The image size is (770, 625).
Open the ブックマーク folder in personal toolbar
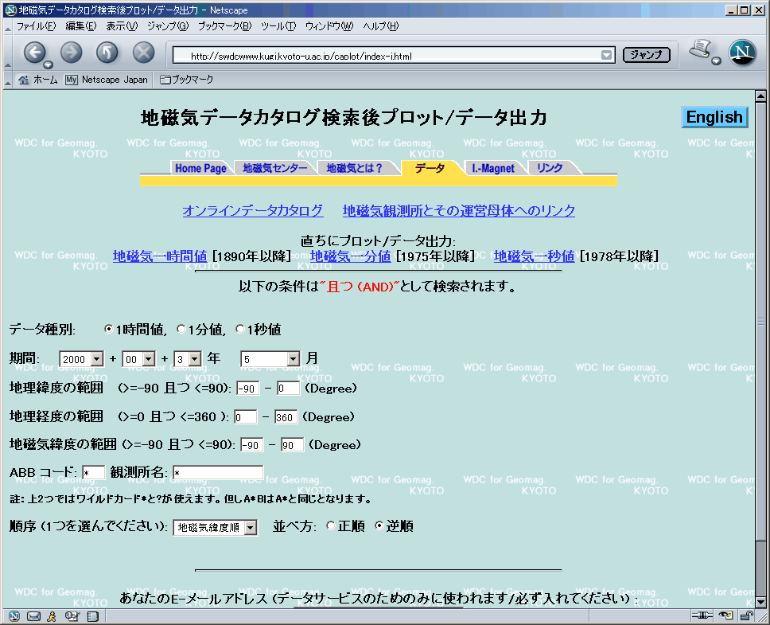(x=187, y=80)
